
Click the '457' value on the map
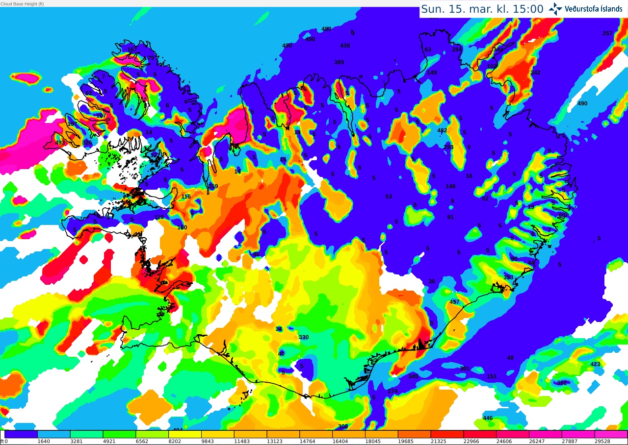pyautogui.click(x=454, y=302)
